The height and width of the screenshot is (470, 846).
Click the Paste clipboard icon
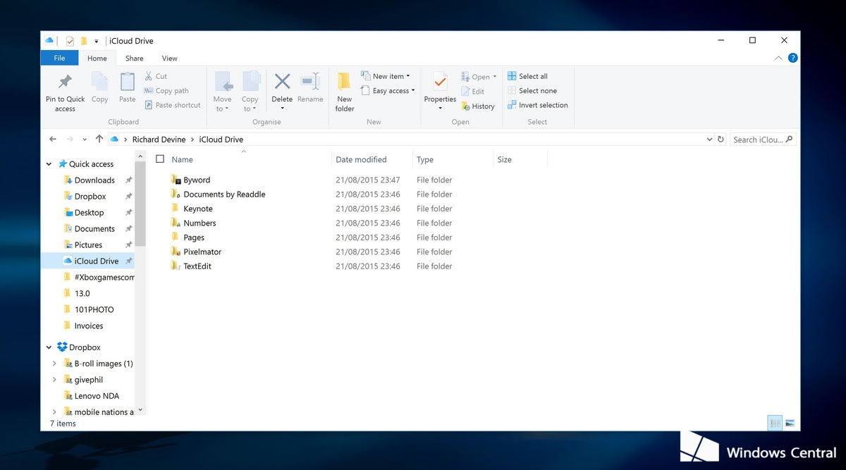click(127, 82)
